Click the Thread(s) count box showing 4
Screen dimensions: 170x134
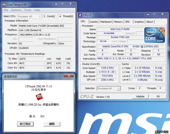(60, 16)
